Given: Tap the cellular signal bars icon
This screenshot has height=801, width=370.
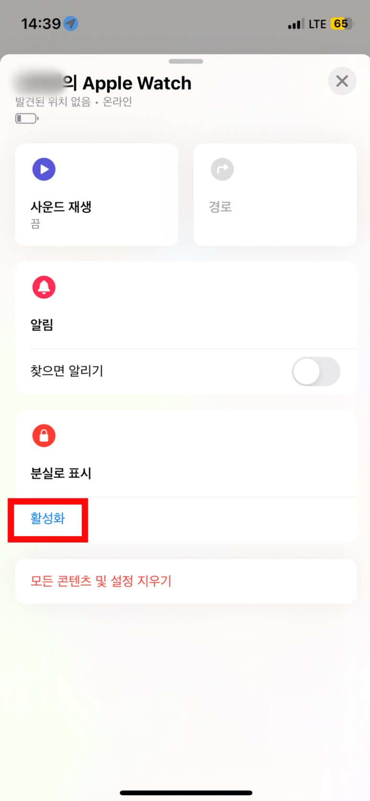Looking at the screenshot, I should coord(295,24).
